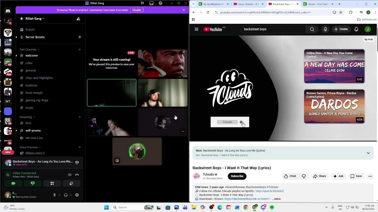Open YouTube Create menu
The height and width of the screenshot is (212, 378).
tap(341, 29)
